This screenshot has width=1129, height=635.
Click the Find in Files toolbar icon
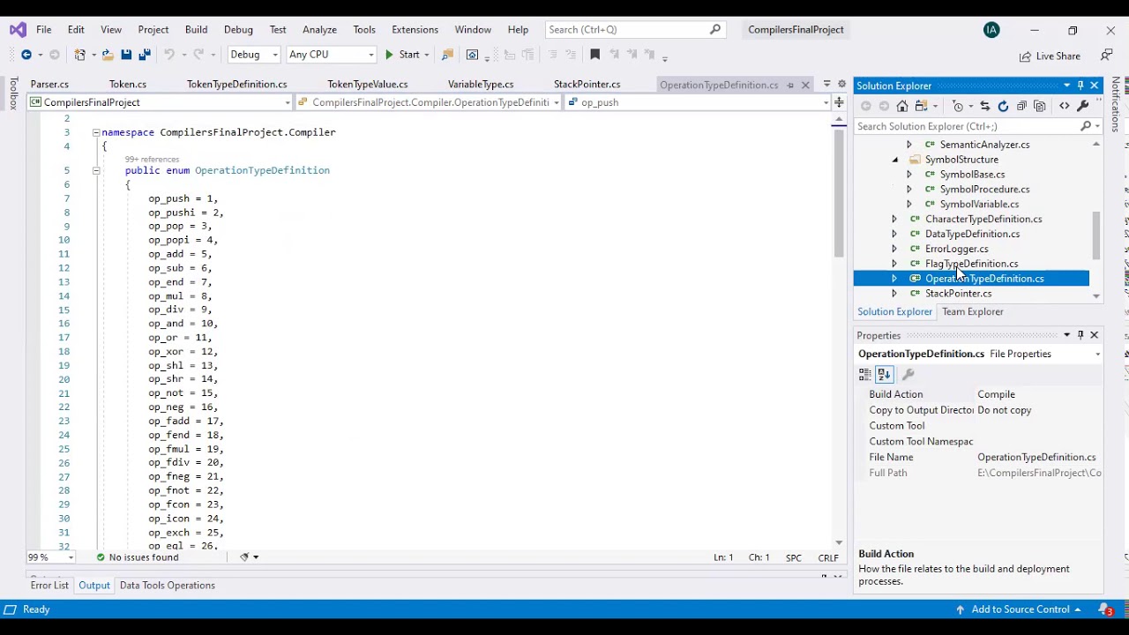coord(447,55)
